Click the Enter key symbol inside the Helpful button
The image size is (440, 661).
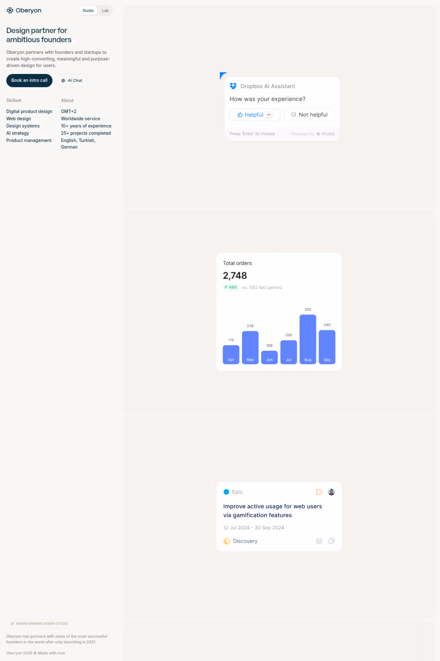[268, 114]
